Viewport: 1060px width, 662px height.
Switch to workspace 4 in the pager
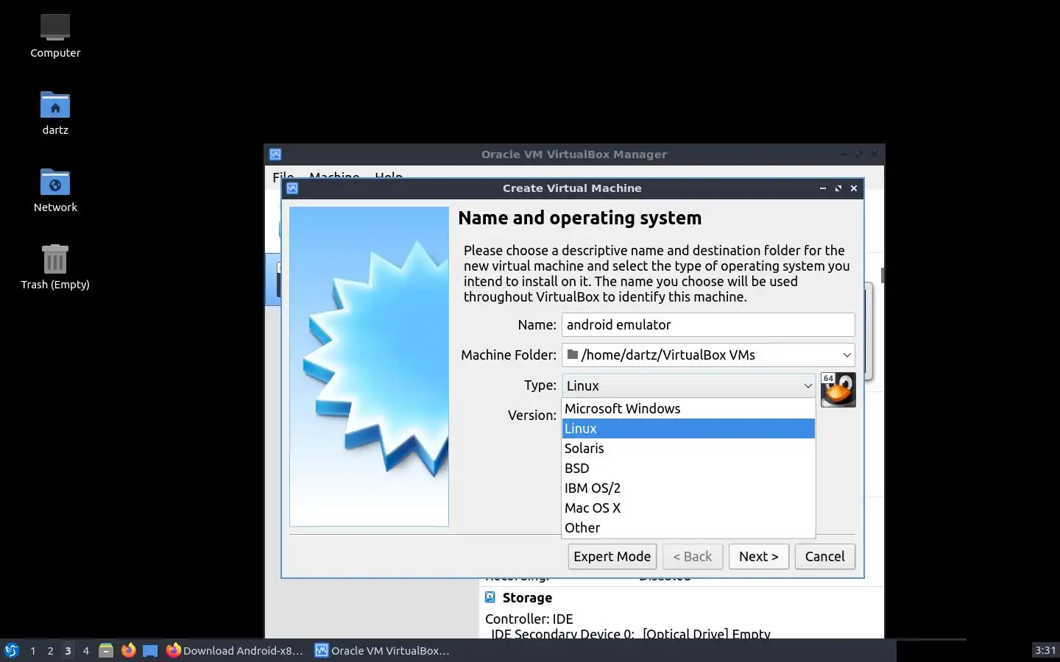coord(85,650)
